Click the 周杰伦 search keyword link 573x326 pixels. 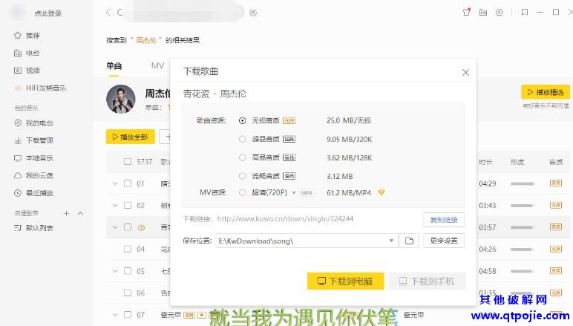pyautogui.click(x=145, y=40)
